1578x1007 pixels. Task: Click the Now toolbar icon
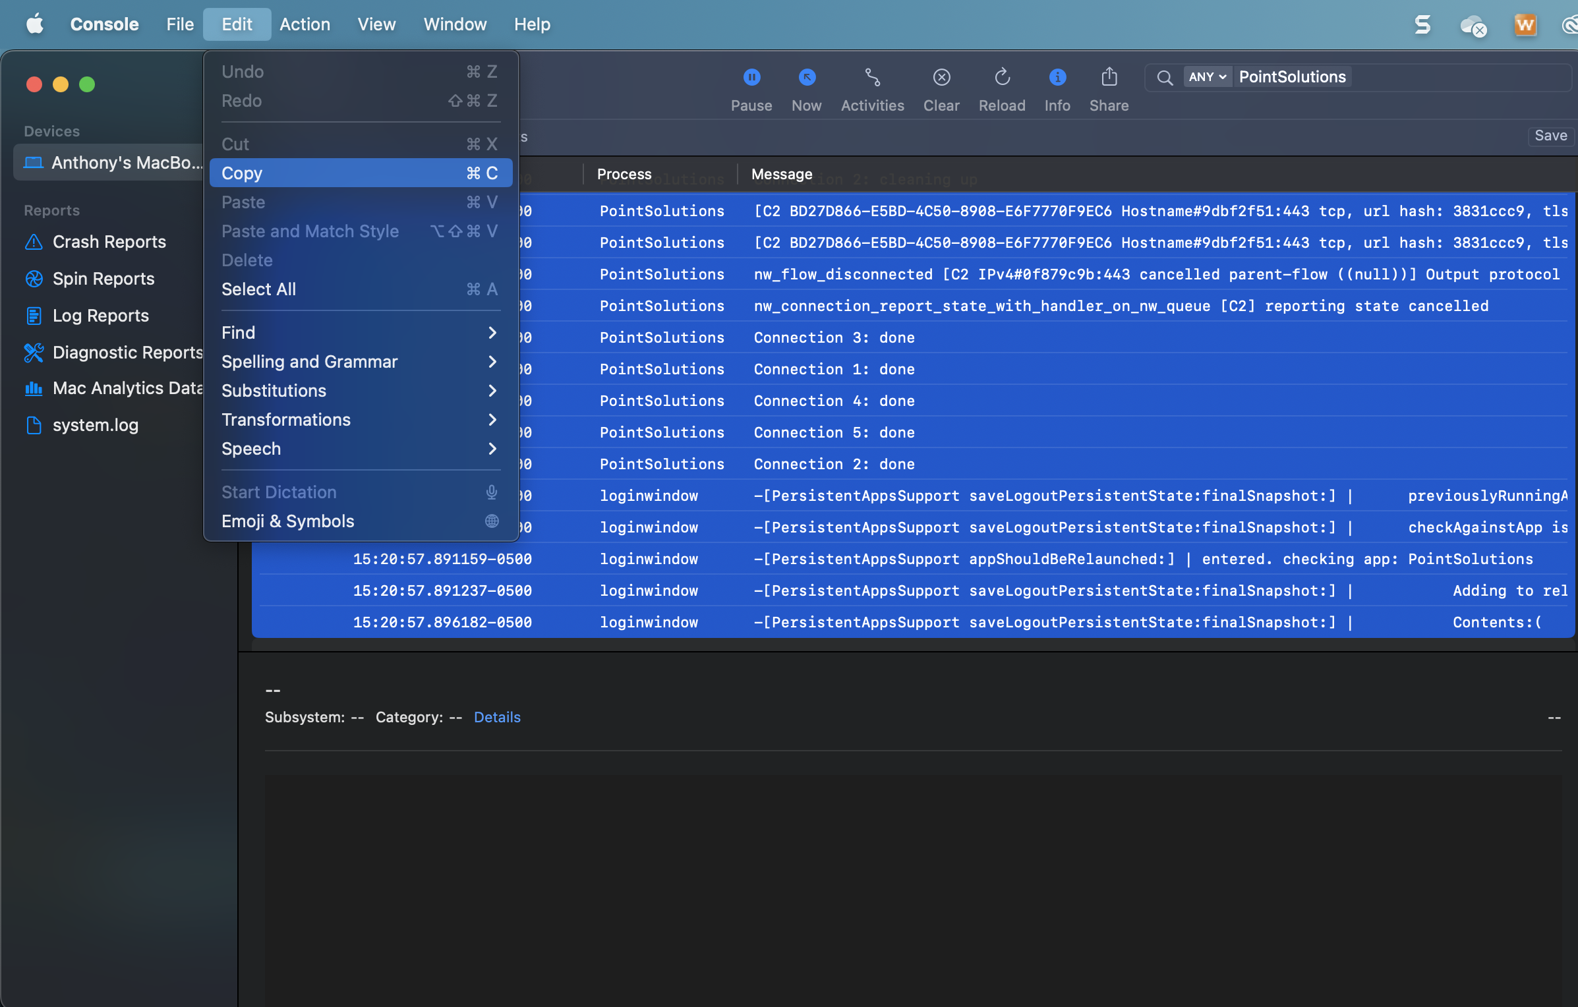(807, 78)
